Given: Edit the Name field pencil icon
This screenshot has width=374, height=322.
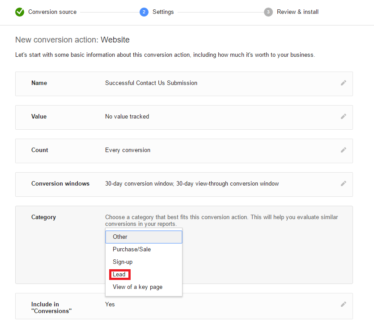Looking at the screenshot, I should pyautogui.click(x=343, y=83).
